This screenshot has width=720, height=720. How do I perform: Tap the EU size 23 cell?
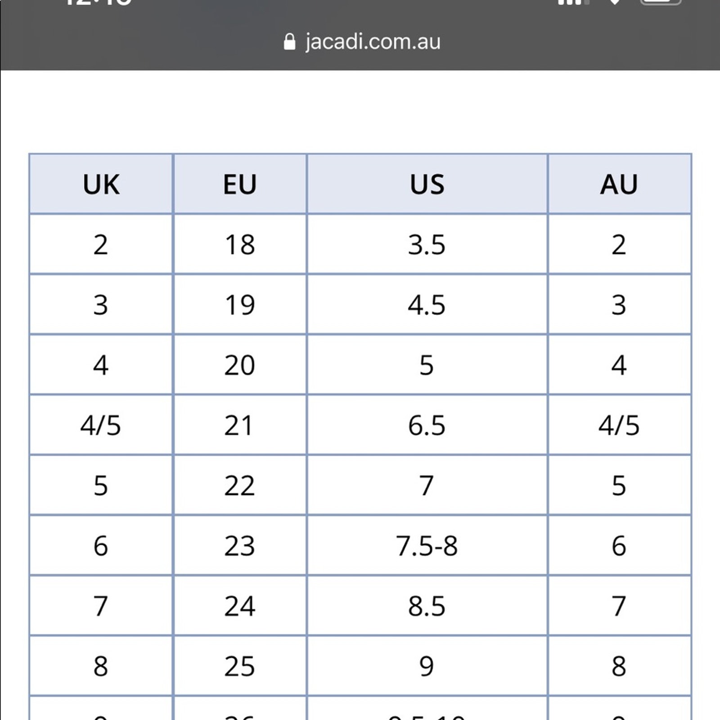click(x=240, y=546)
